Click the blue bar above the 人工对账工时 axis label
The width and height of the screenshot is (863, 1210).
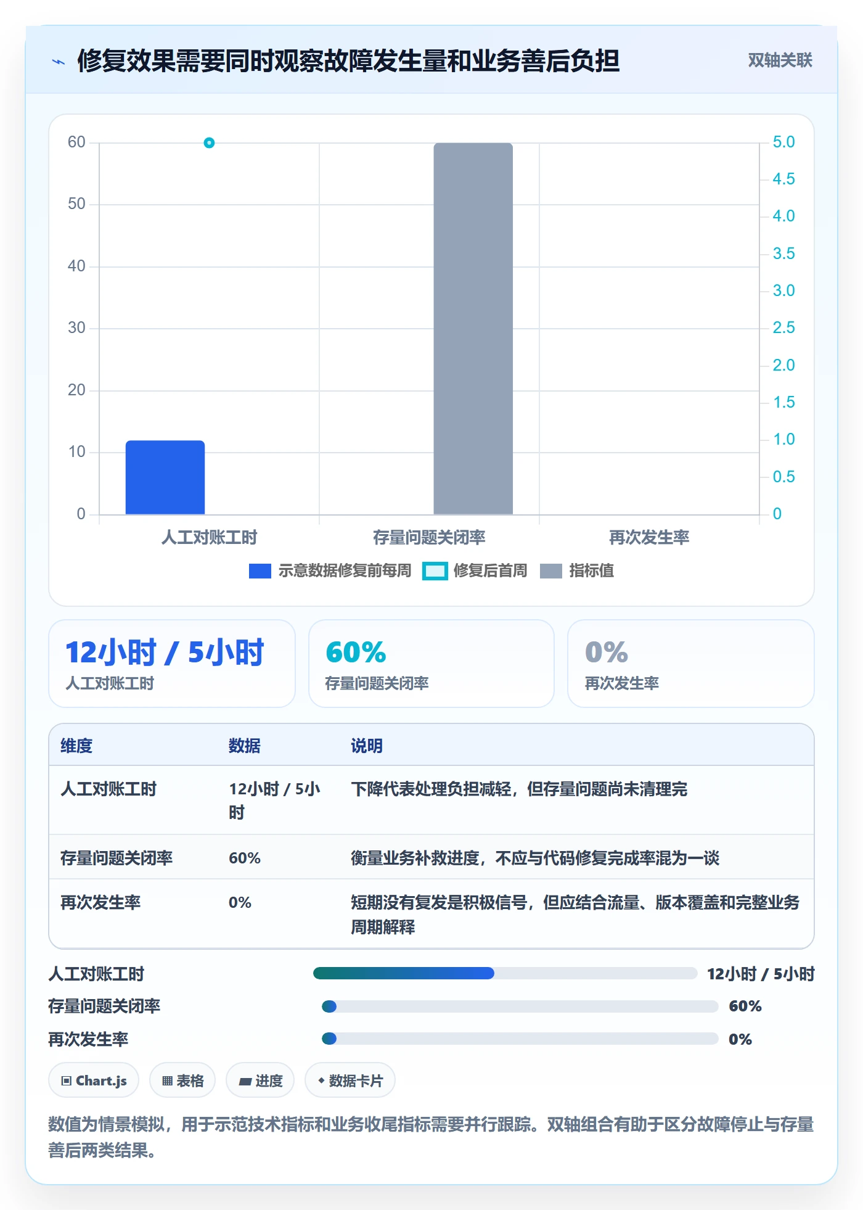click(165, 477)
